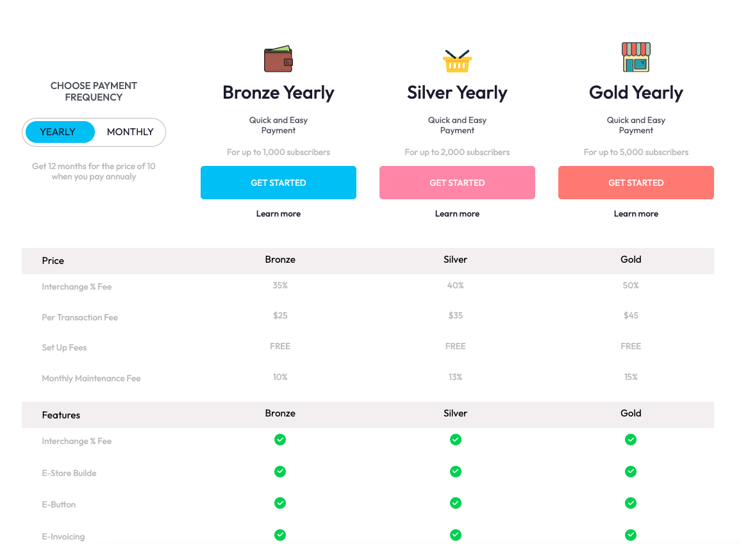Click the brown wallet icon above Bronze Yearly

[x=278, y=58]
